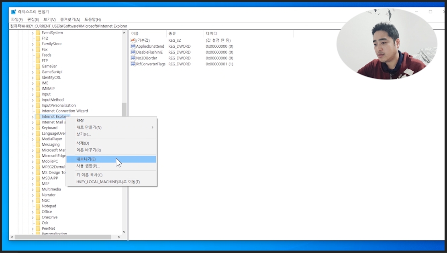Click the horizontal scroll left arrow
The height and width of the screenshot is (253, 447).
(12, 237)
